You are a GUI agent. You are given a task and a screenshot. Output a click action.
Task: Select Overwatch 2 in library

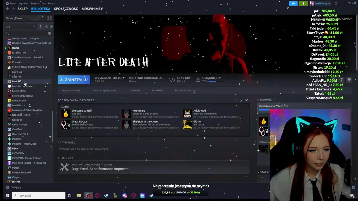click(20, 134)
